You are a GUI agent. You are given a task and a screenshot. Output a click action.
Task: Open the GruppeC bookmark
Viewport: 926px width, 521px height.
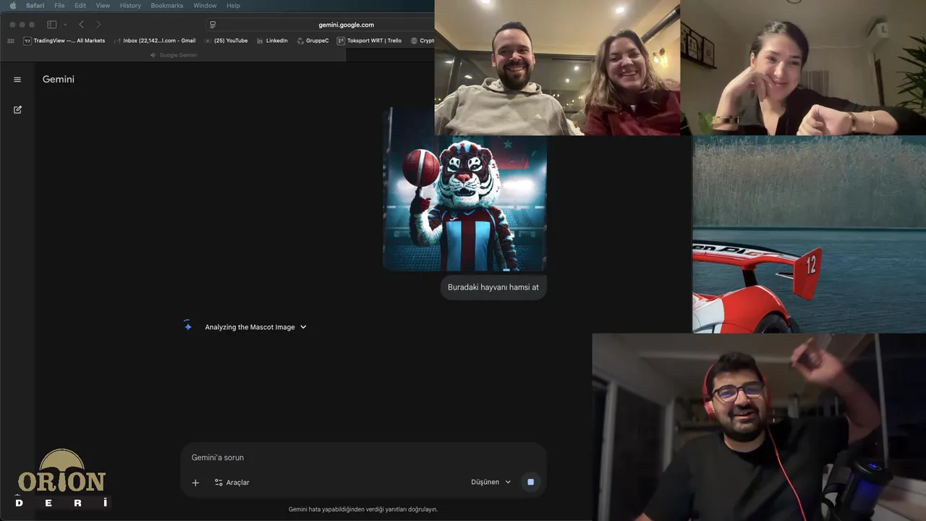(x=313, y=41)
